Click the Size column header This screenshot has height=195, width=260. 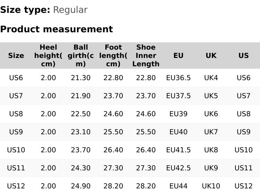pos(16,56)
